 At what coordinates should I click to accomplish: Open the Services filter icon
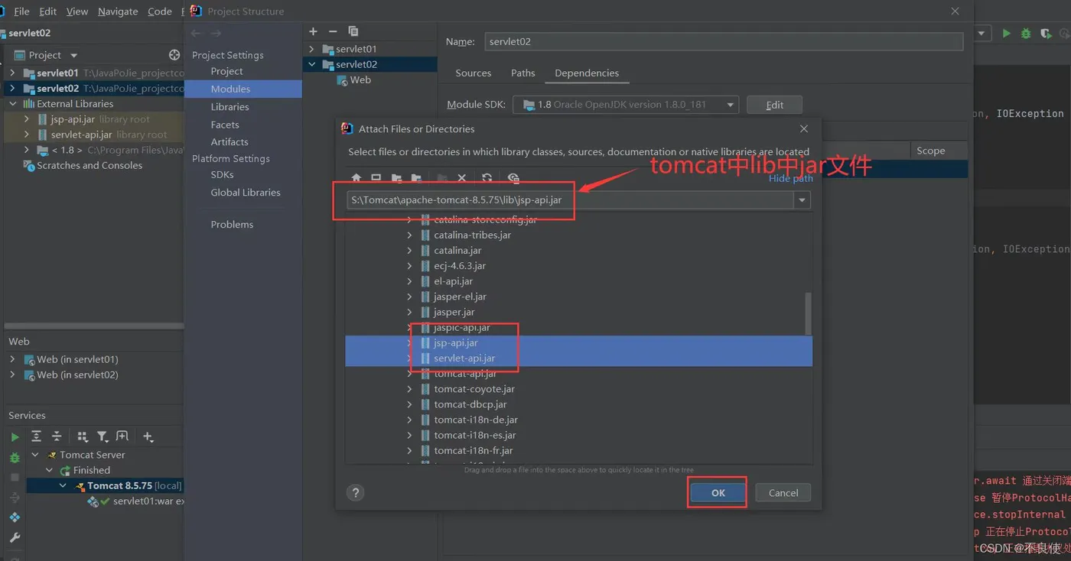[x=102, y=436]
